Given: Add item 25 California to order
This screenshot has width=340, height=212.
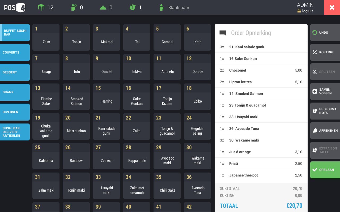Looking at the screenshot, I should [46, 156].
